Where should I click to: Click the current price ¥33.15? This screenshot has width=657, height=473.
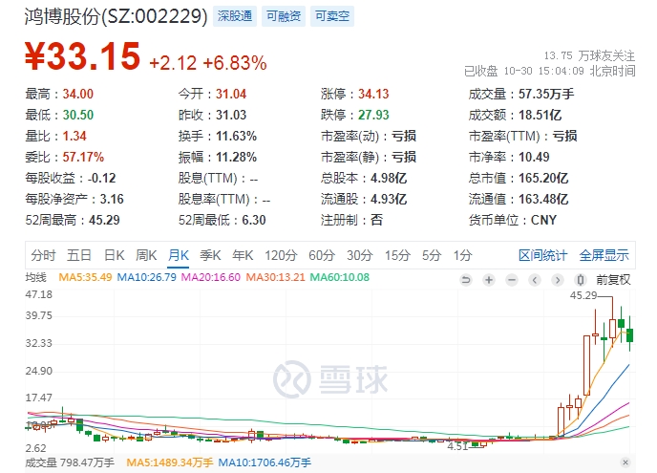coord(82,55)
